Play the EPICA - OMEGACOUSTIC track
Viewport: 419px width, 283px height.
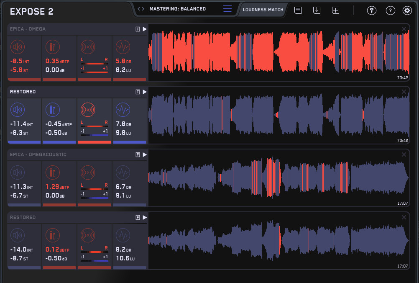(x=145, y=154)
